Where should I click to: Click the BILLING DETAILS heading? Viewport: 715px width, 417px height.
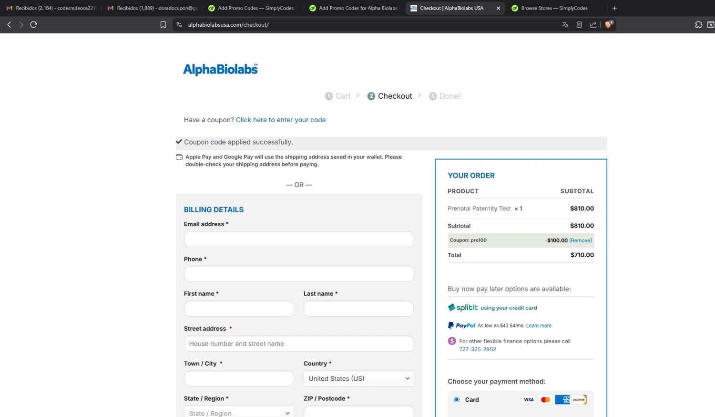(214, 209)
